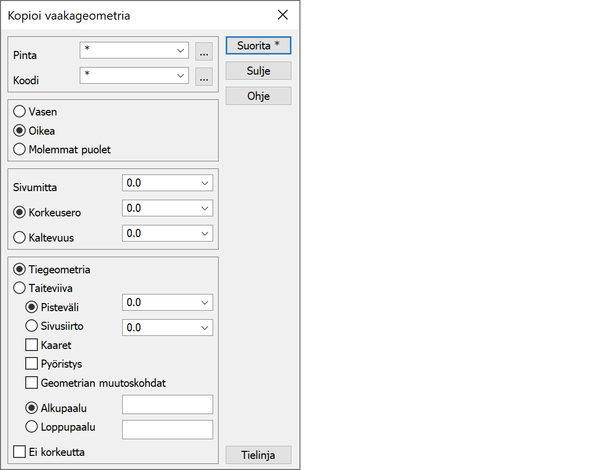The width and height of the screenshot is (606, 470).
Task: Click the Tielinja button
Action: 258,455
